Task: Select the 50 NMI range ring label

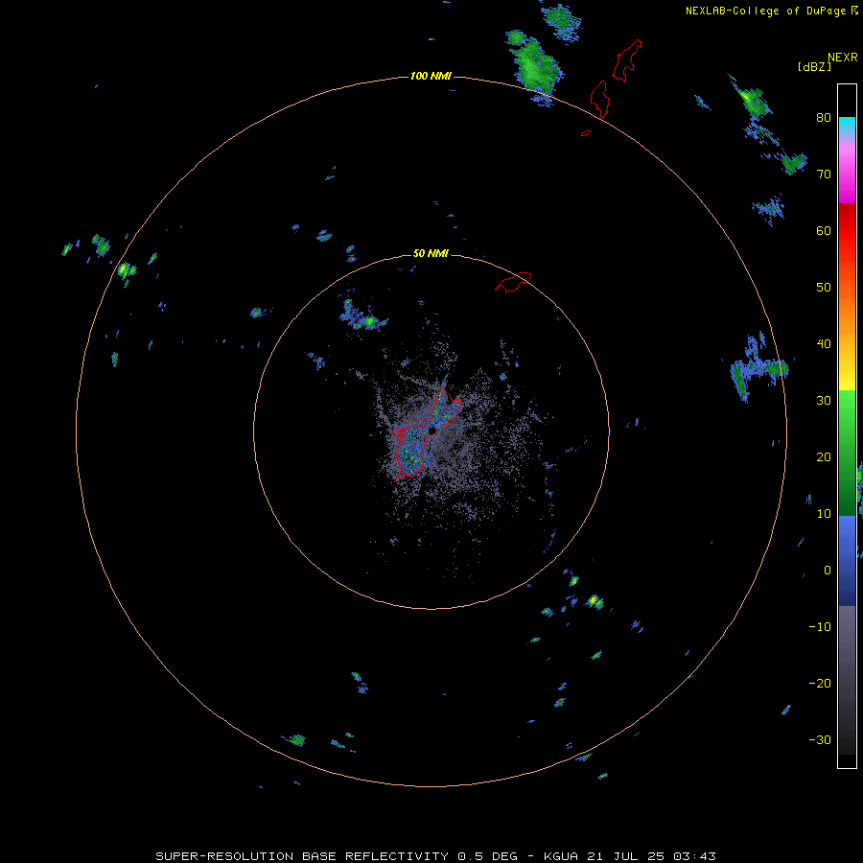Action: (431, 254)
